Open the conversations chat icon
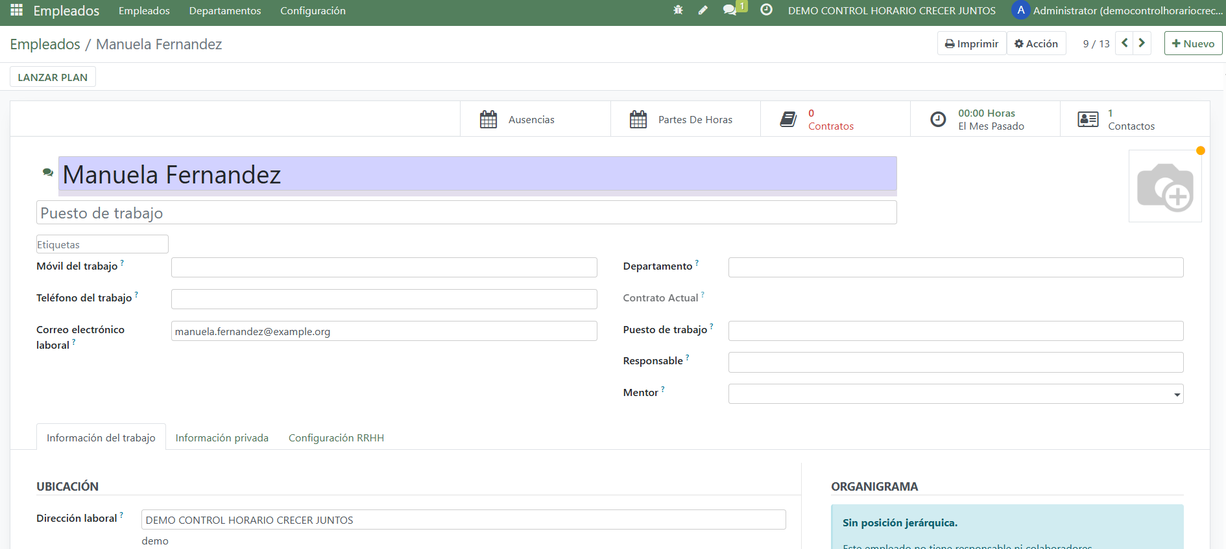The image size is (1226, 549). (730, 10)
